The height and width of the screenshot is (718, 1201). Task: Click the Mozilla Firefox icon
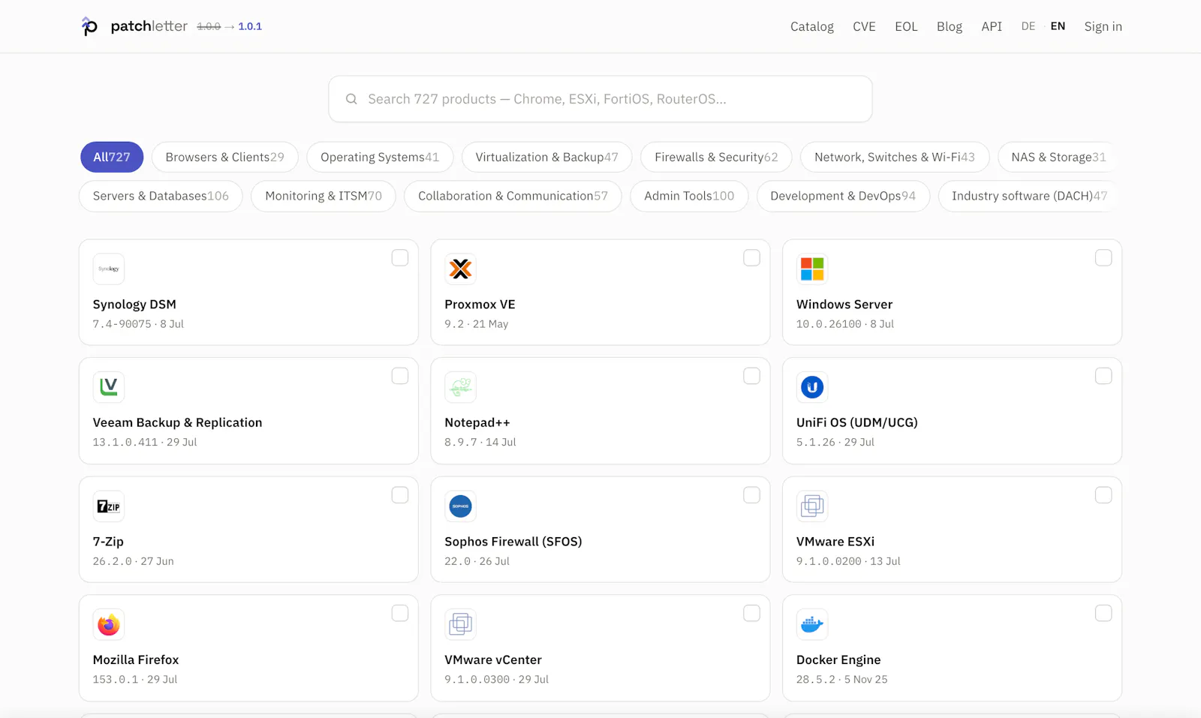point(109,624)
